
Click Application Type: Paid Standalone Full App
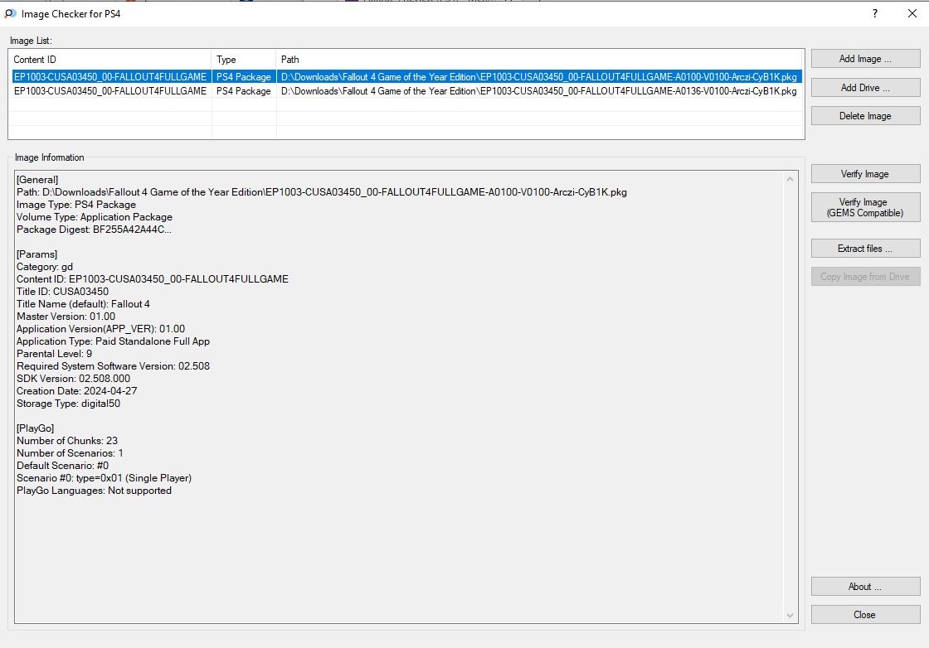coord(113,341)
